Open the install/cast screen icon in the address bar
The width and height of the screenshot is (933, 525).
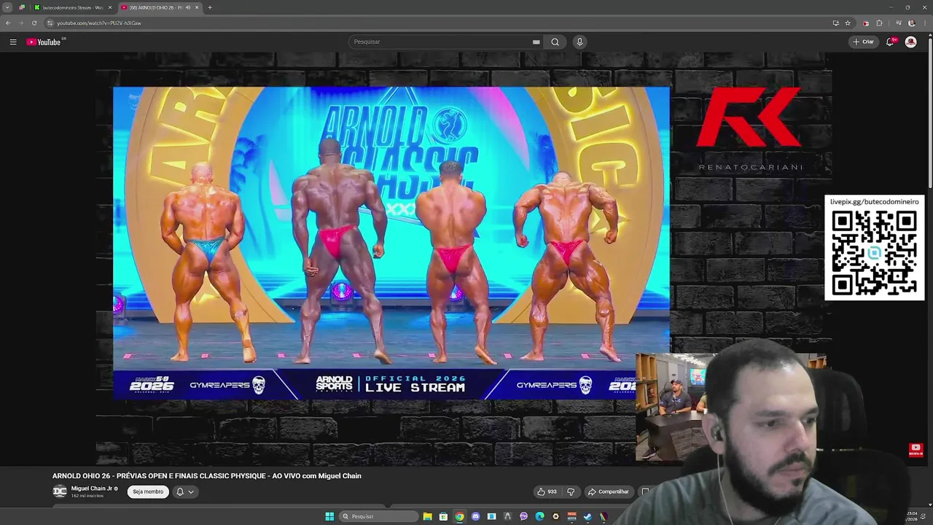tap(835, 23)
